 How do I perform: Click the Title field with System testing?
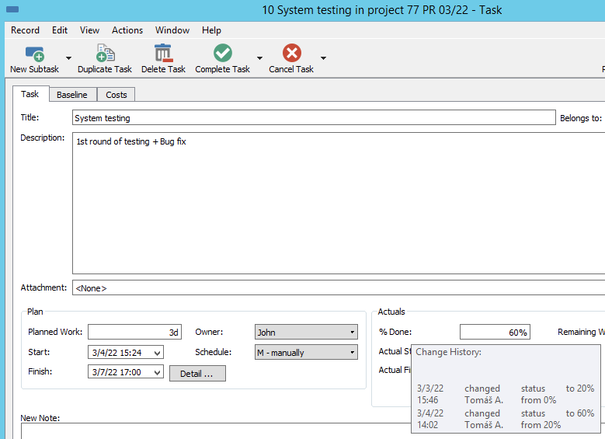[x=313, y=118]
